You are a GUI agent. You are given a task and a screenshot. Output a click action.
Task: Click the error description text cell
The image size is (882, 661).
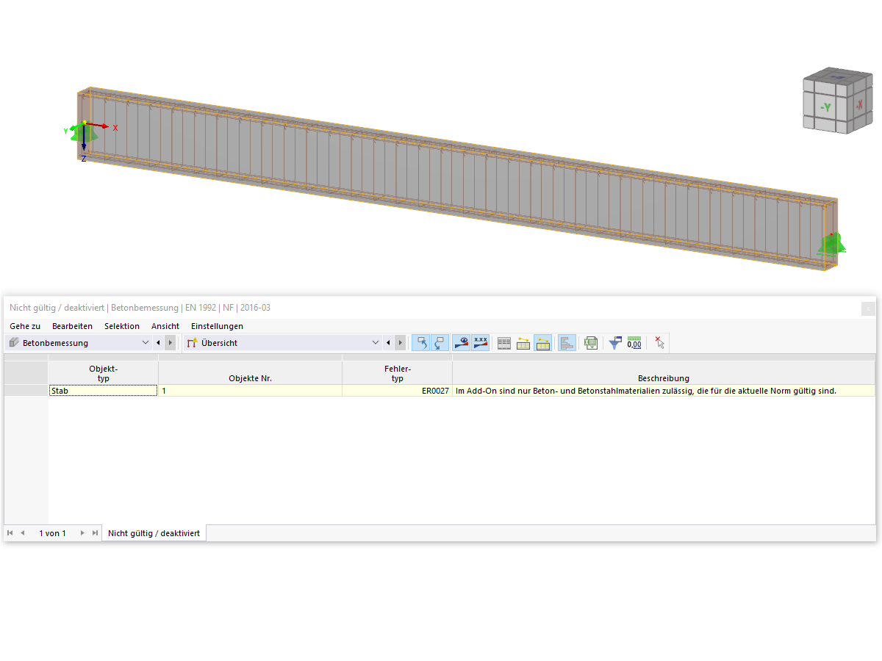pos(664,391)
